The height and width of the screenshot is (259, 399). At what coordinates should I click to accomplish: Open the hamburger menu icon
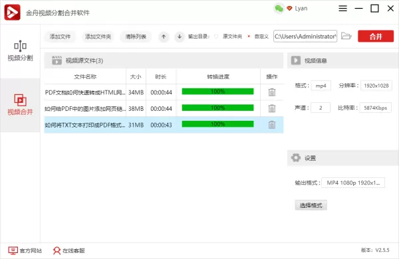coord(342,9)
